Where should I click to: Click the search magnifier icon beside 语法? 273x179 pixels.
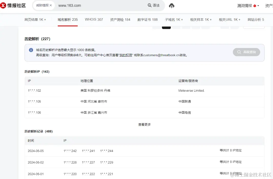(149, 5)
